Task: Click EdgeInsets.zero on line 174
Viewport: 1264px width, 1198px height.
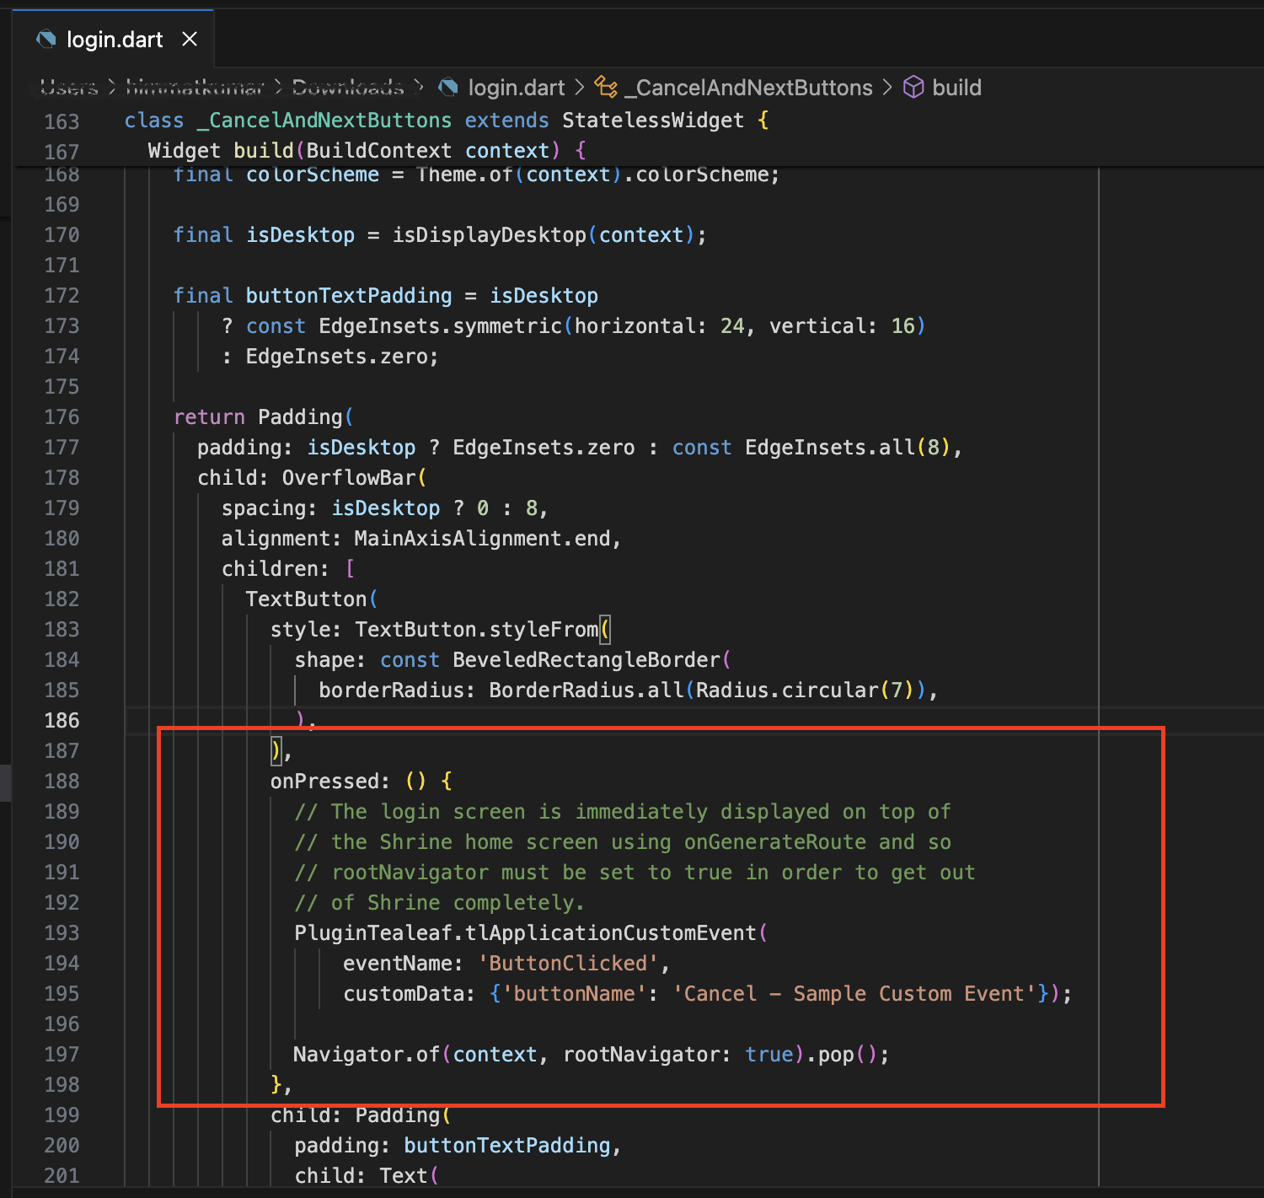Action: (335, 357)
